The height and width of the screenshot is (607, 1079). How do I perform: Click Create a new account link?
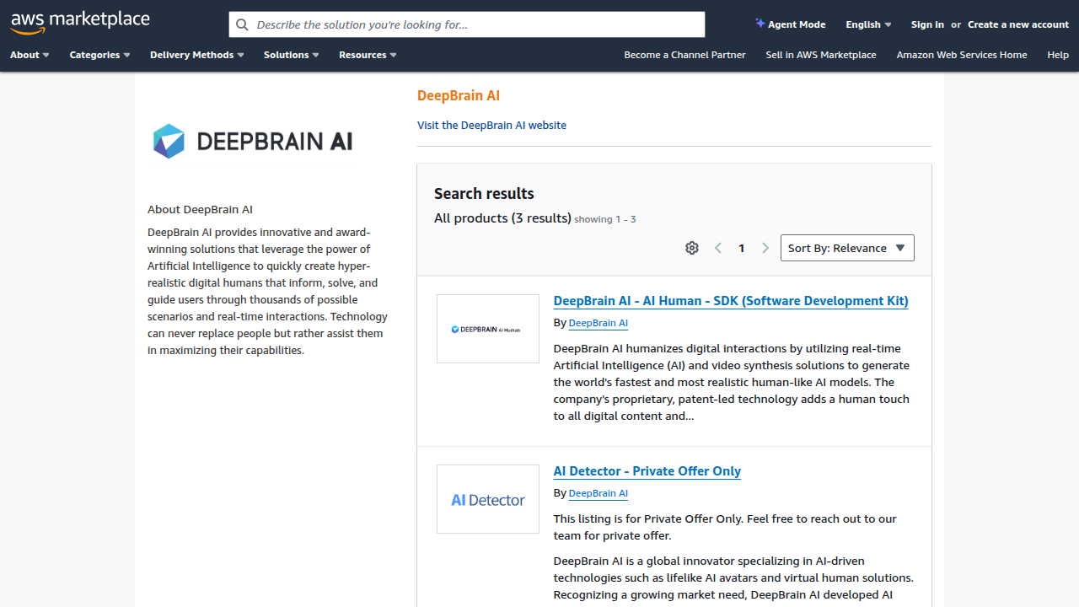[1018, 24]
